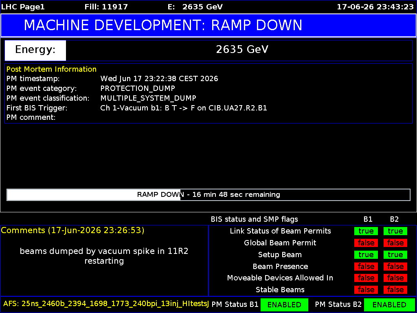Viewport: 417px width, 313px height.
Task: Click the Global Beam Permit label
Action: click(x=280, y=243)
